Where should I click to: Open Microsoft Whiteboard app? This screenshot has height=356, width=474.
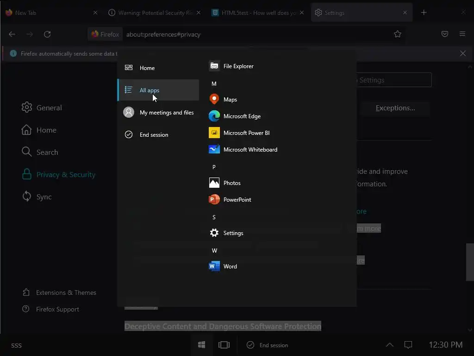pyautogui.click(x=243, y=150)
